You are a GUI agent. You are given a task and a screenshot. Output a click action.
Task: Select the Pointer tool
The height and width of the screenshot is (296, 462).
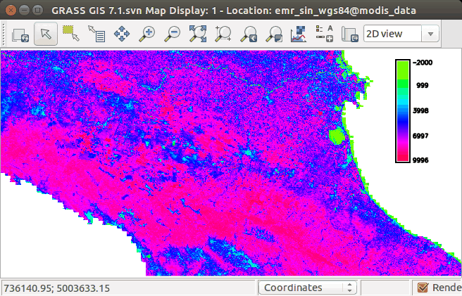click(45, 34)
